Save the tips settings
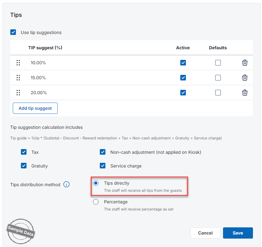This screenshot has width=262, height=247. click(238, 233)
